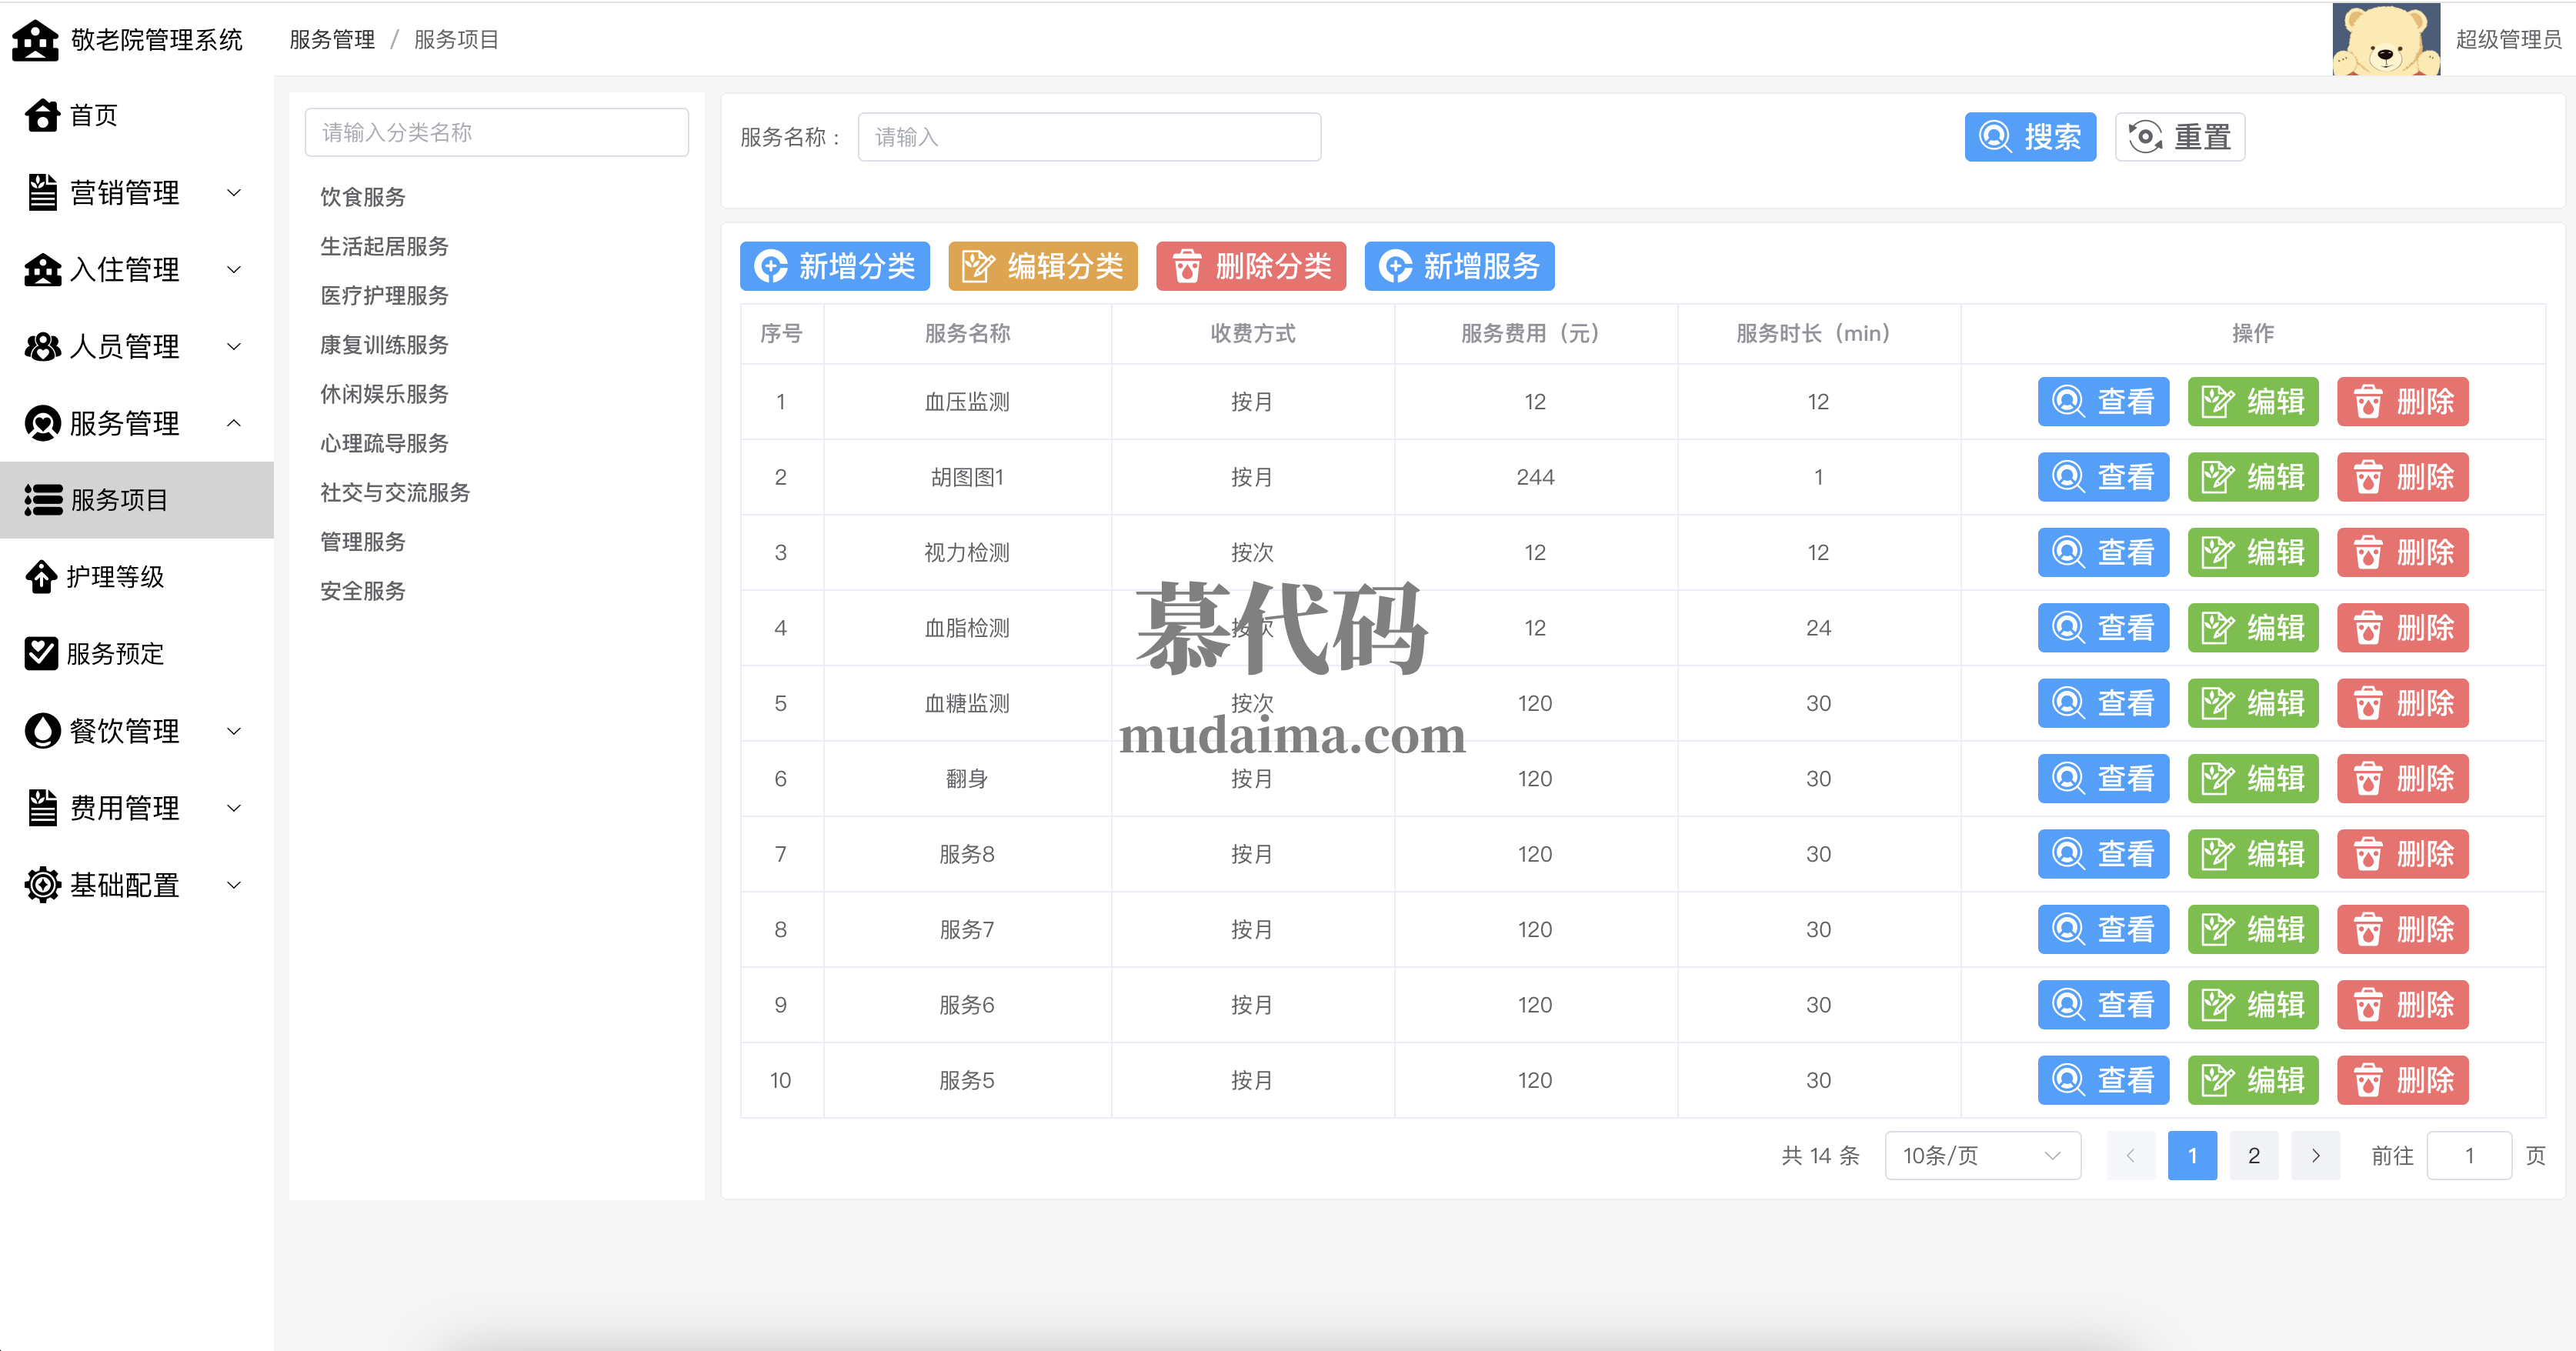Click the teddy bear avatar thumbnail
The image size is (2576, 1351).
point(2385,40)
